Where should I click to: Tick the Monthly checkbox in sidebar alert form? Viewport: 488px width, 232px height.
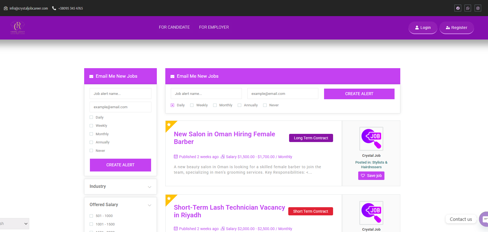point(91,134)
